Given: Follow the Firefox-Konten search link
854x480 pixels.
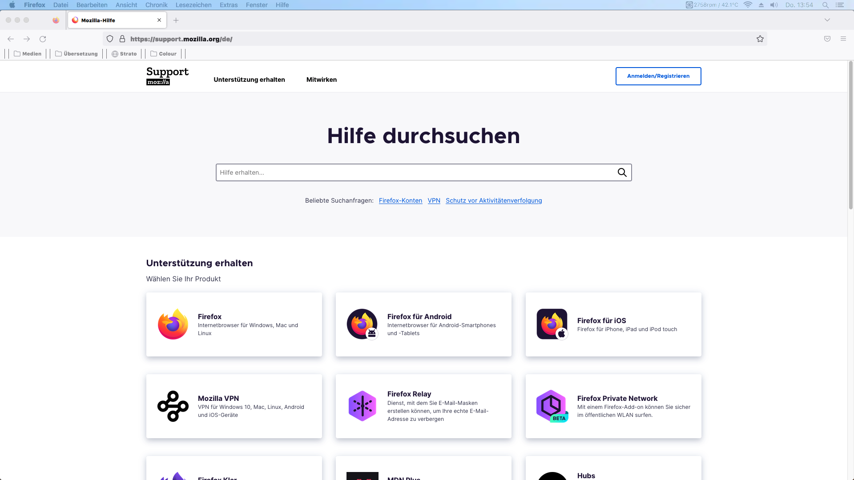Looking at the screenshot, I should click(400, 200).
